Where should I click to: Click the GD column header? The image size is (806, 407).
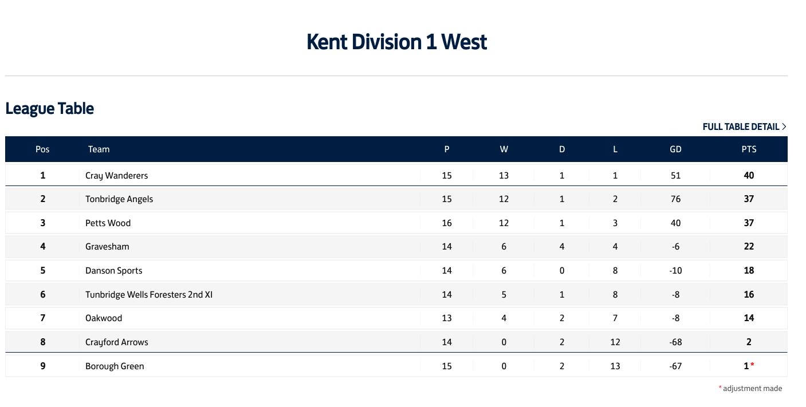tap(675, 149)
